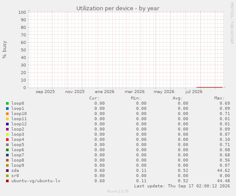Select the 'loop10' legend label
Image resolution: width=236 pixels, height=196 pixels.
click(x=19, y=114)
